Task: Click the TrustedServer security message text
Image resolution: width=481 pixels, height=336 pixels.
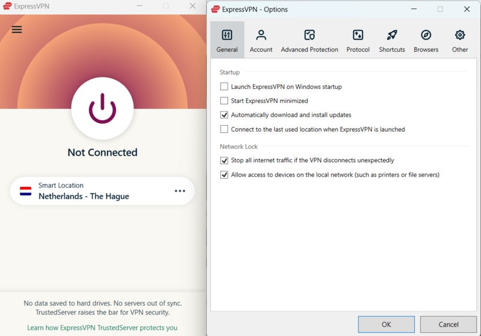Action: 102,308
